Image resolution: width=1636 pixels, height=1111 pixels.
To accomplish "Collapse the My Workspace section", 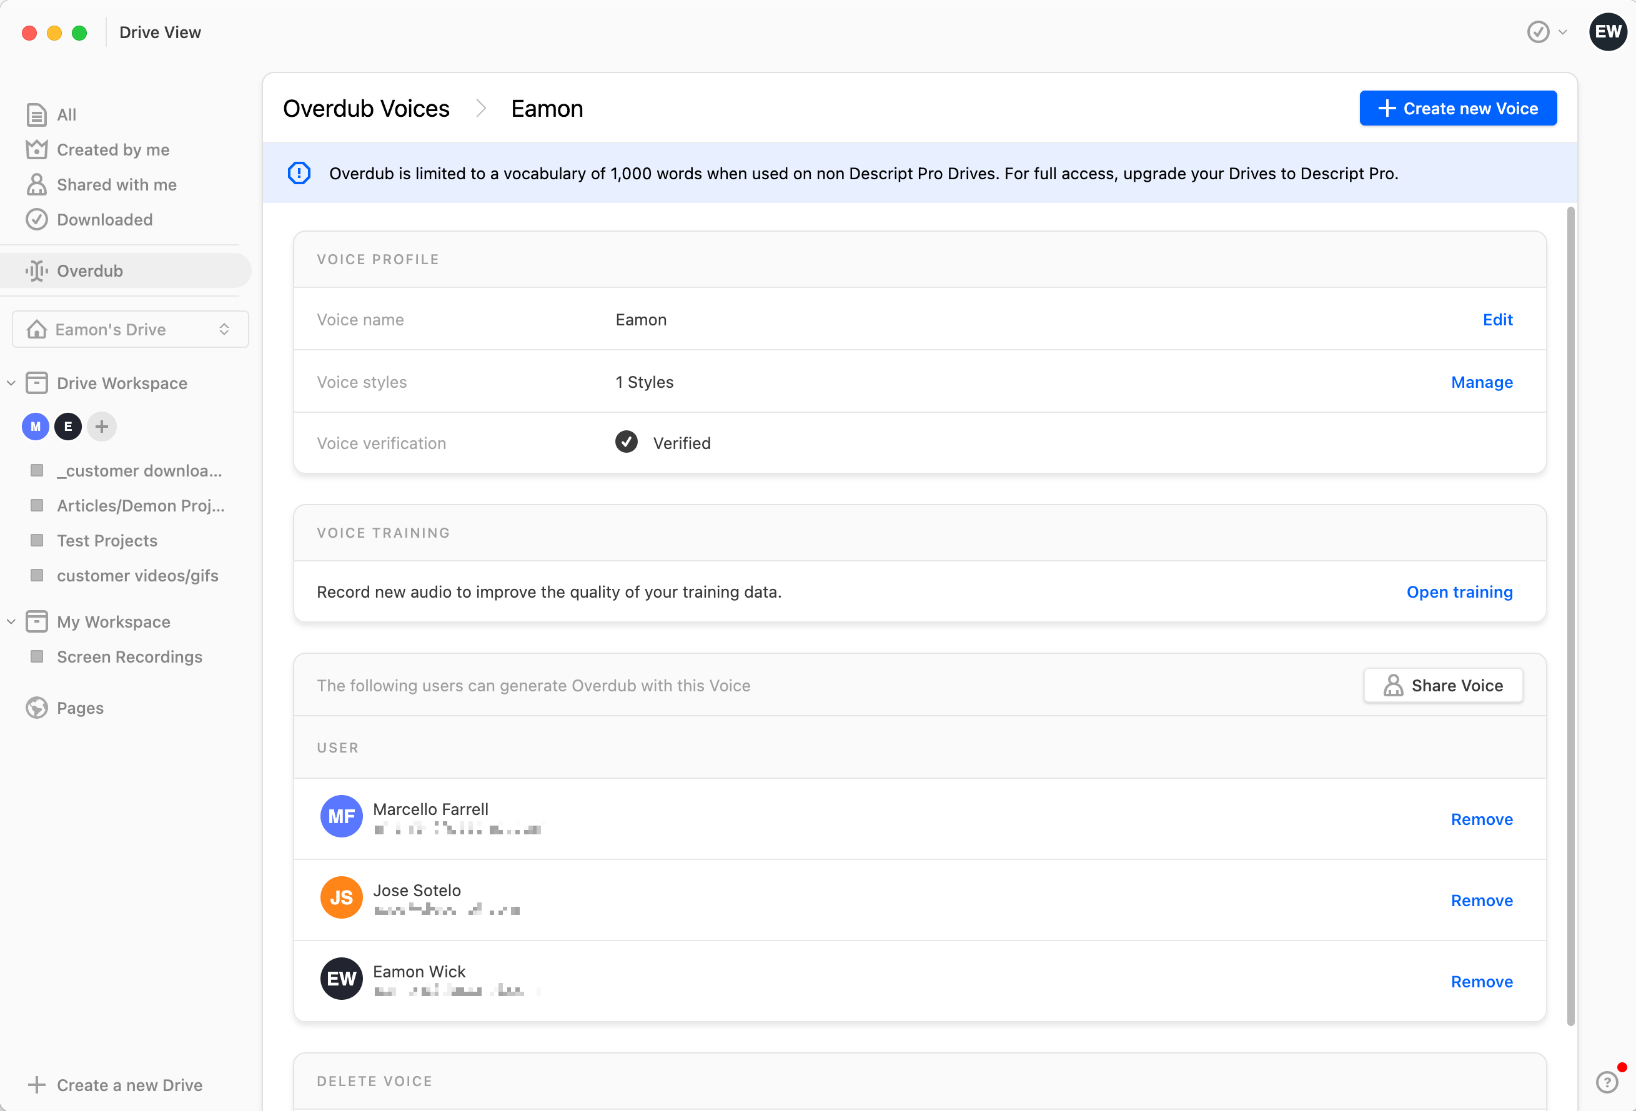I will pos(11,621).
